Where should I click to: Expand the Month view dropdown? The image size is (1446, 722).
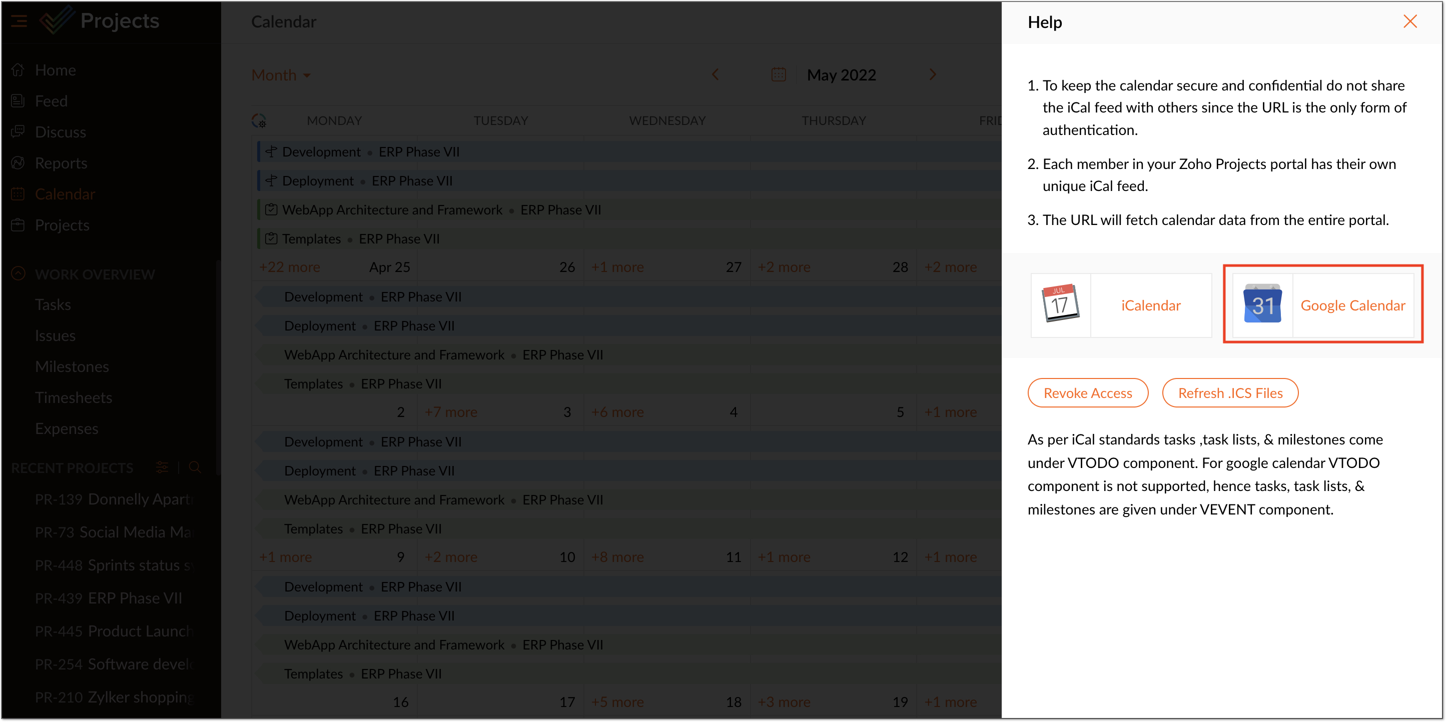281,74
